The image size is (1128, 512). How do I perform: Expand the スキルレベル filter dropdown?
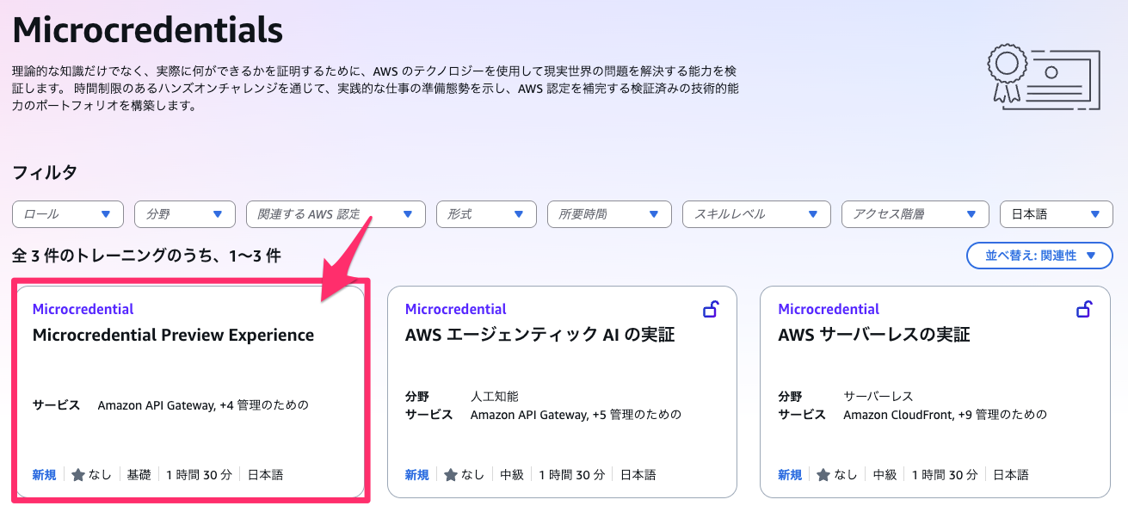[x=756, y=214]
